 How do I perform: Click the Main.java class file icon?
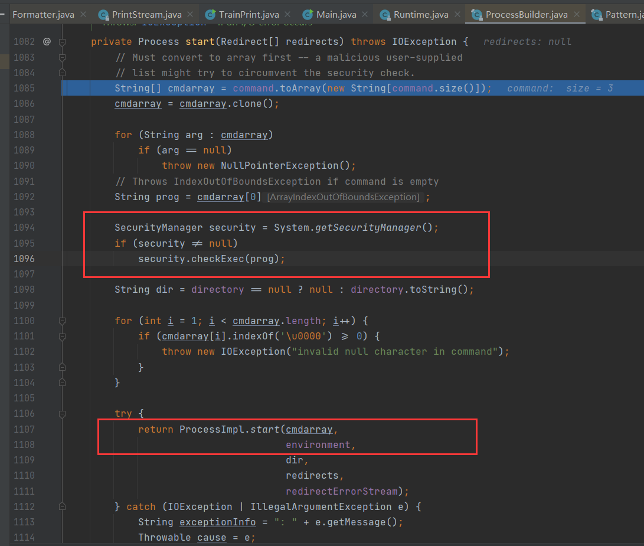click(308, 15)
